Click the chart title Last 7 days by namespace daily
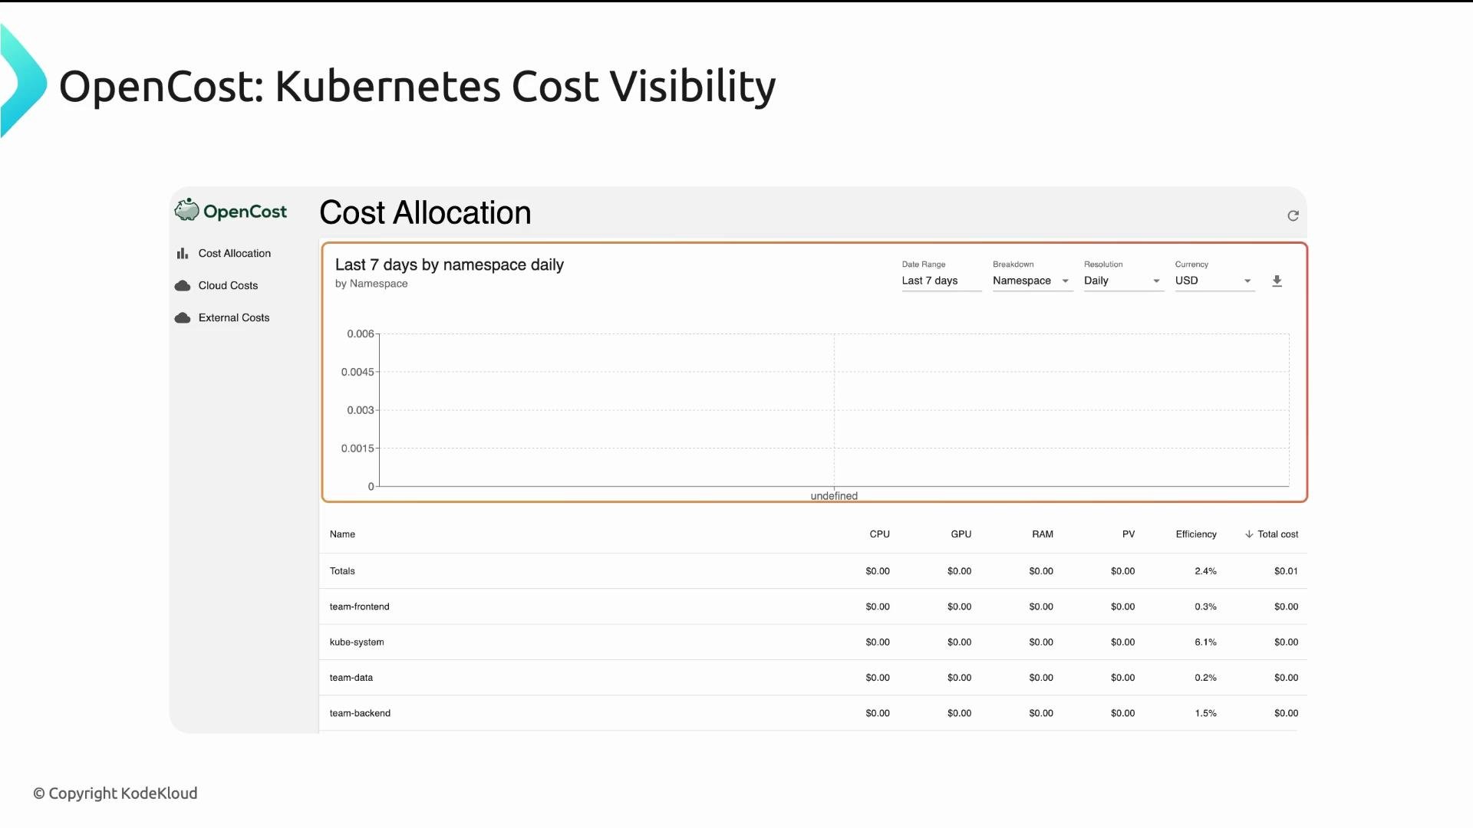1473x828 pixels. point(450,264)
